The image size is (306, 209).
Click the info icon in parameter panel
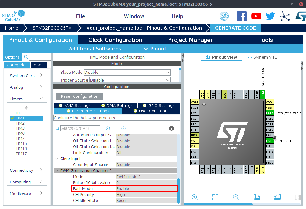tap(172, 128)
